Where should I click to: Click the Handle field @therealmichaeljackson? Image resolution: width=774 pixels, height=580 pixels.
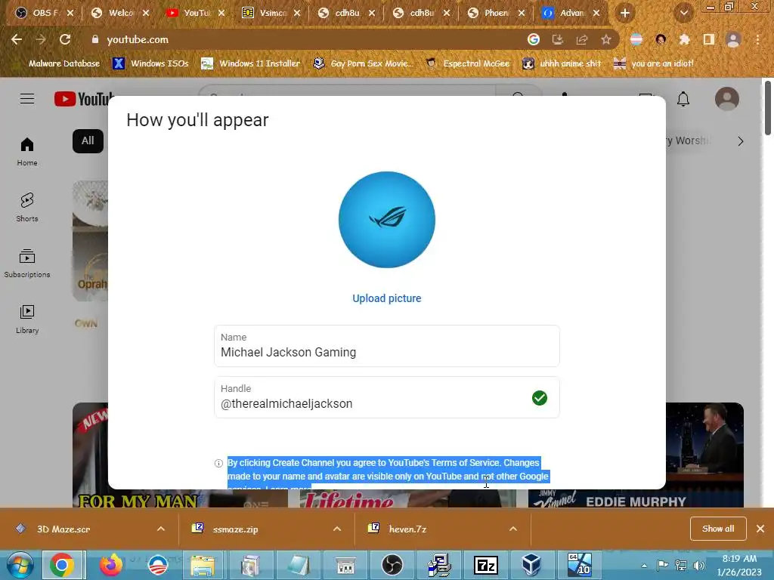tap(386, 397)
